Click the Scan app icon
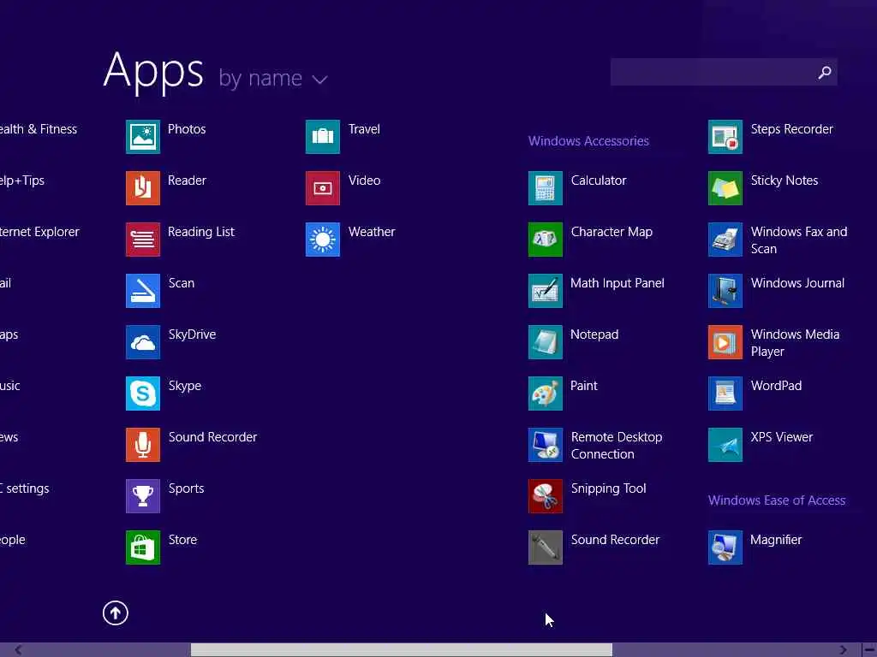The height and width of the screenshot is (657, 877). [x=143, y=291]
